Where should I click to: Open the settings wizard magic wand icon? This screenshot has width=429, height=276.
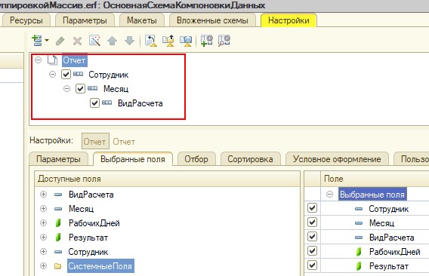[x=95, y=41]
